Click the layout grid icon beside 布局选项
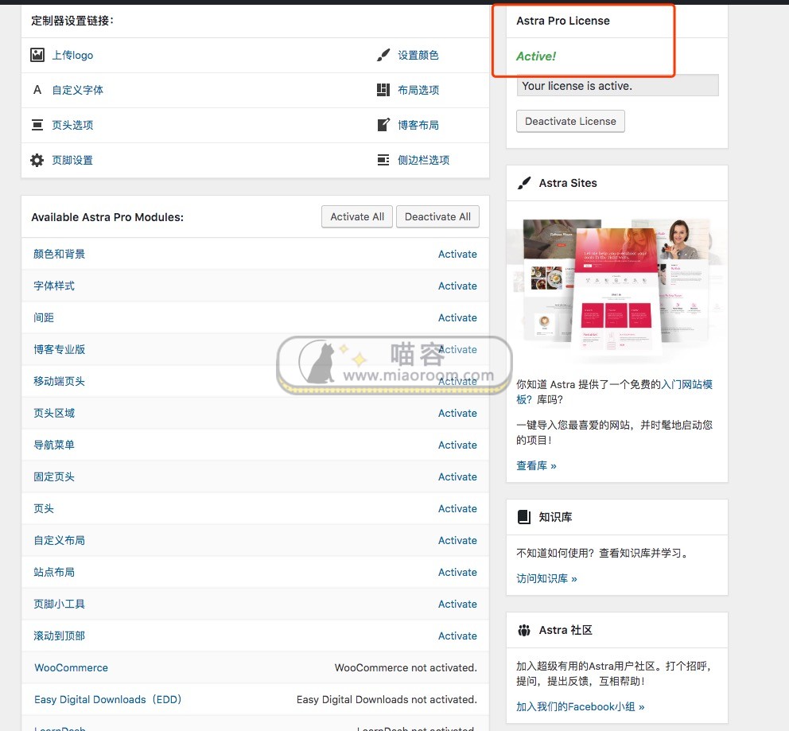 pos(383,90)
